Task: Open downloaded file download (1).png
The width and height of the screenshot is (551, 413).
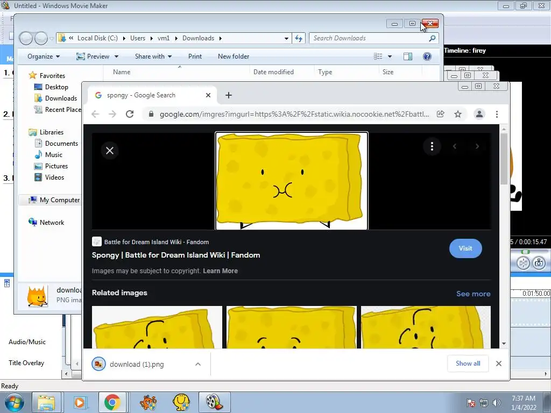Action: [x=137, y=364]
